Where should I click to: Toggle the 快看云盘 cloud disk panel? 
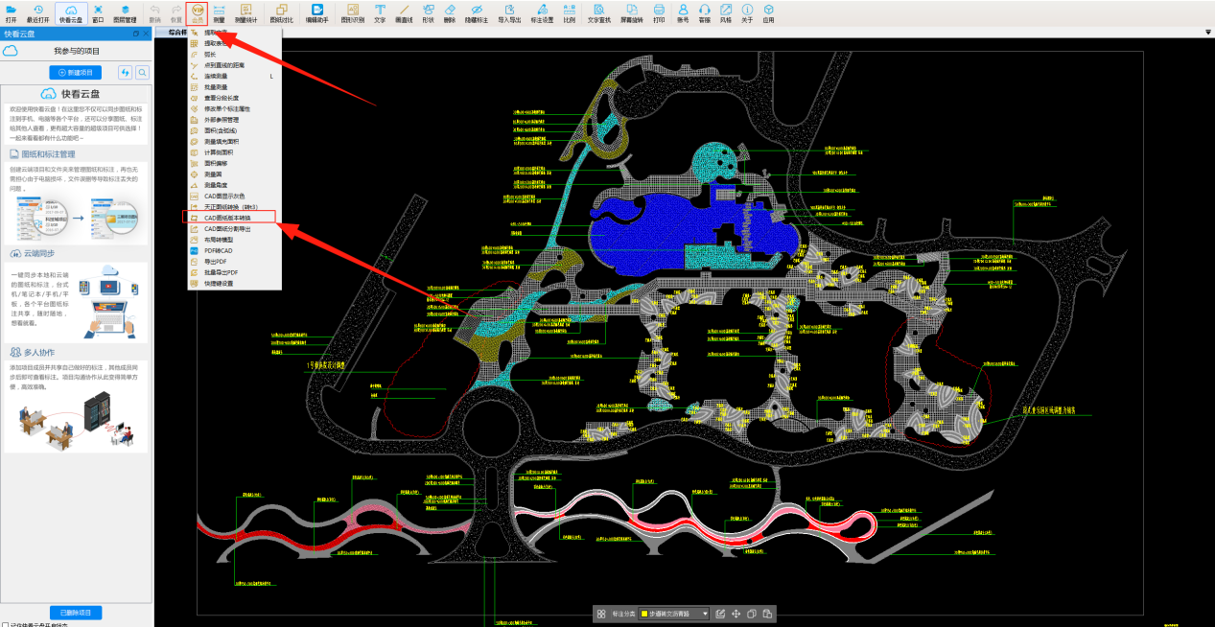(70, 12)
